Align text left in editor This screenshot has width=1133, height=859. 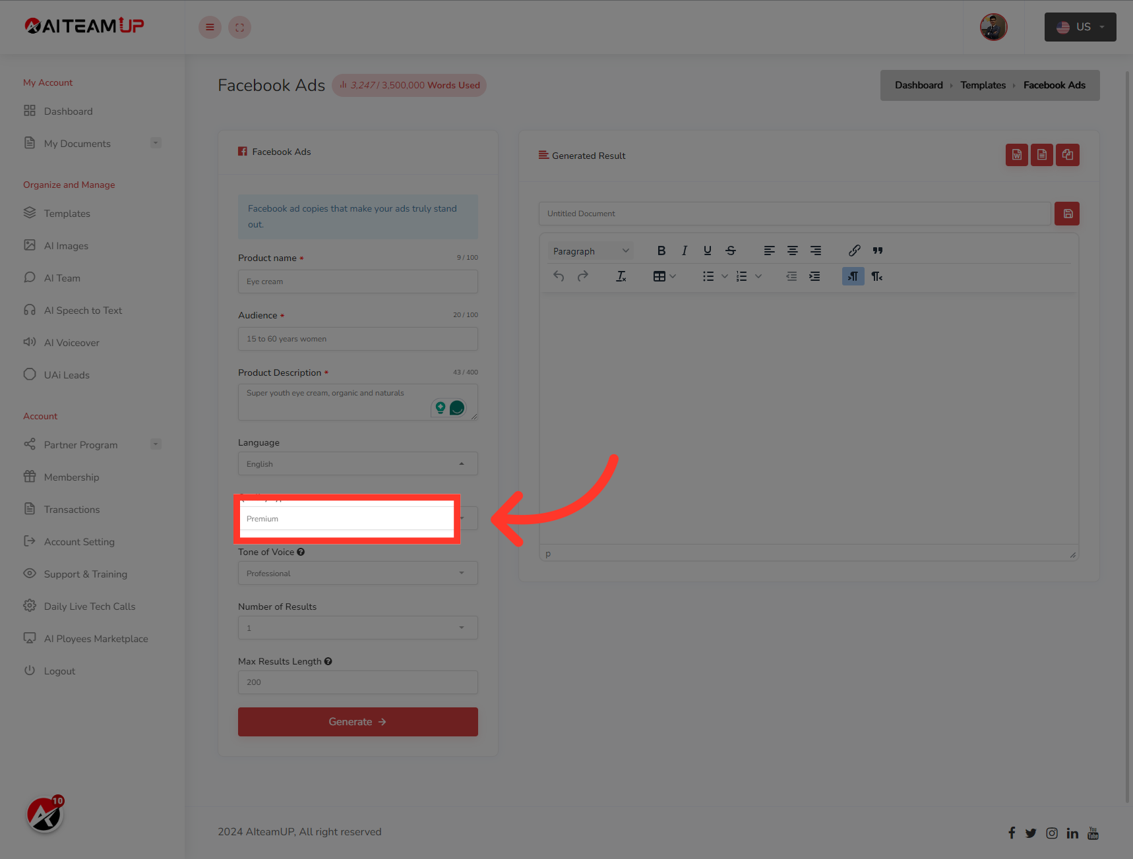click(x=769, y=251)
